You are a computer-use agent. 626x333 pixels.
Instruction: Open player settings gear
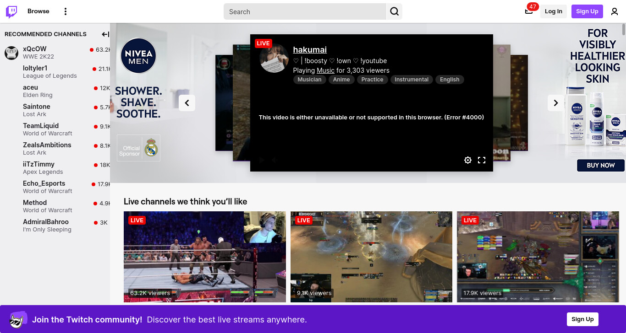(468, 160)
